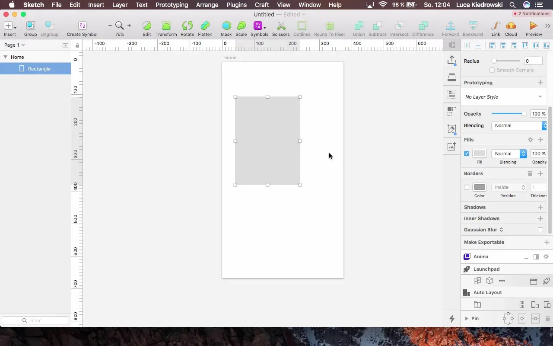
Task: Open the Arrange menu
Action: [207, 5]
